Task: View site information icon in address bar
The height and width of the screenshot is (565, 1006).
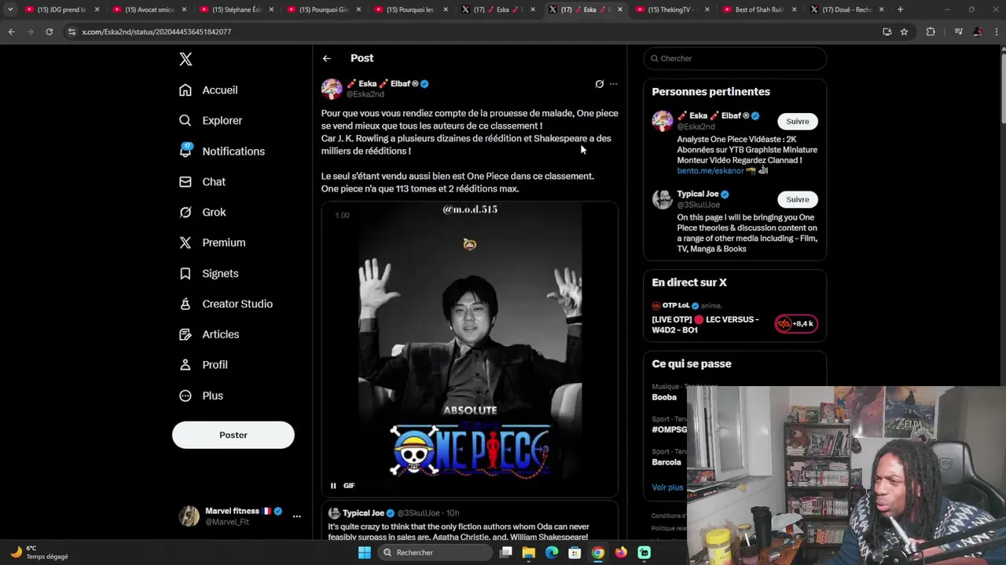Action: [x=72, y=31]
